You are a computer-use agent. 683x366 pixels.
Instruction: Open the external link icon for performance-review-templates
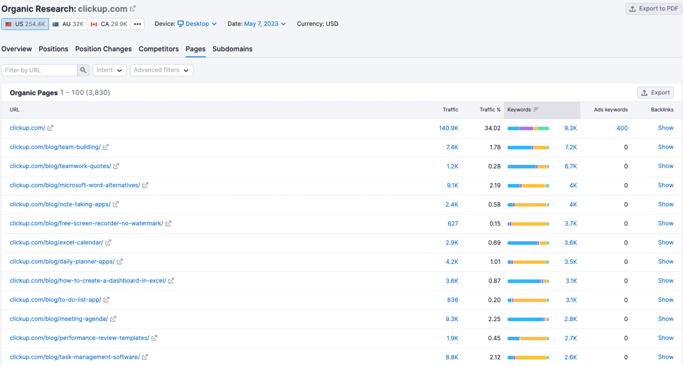point(154,338)
